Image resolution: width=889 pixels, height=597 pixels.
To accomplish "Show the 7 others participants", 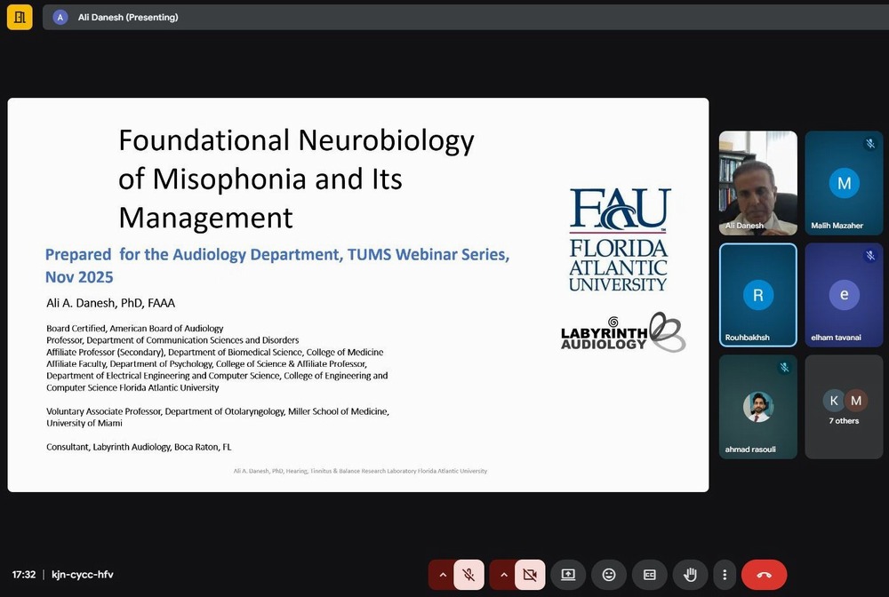I will click(844, 407).
